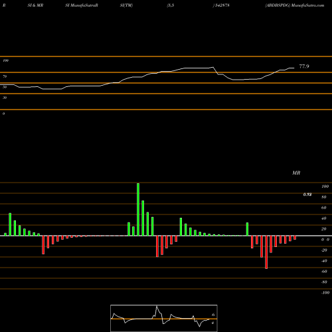Viewport: 332px width, 332px height.
Task: Click the 342878 value in the header
Action: [222, 5]
